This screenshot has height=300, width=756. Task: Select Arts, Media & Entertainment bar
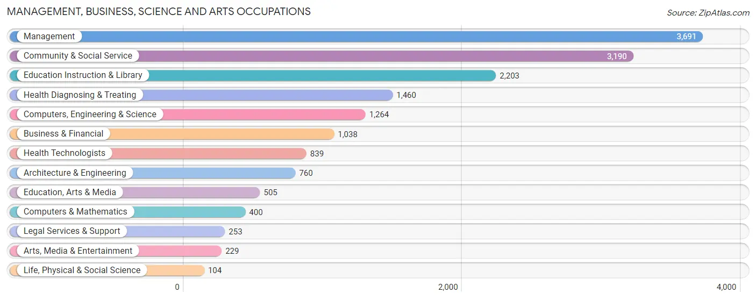point(116,251)
